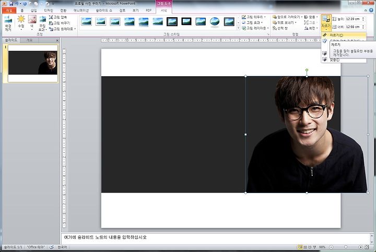Switch to the Outline (개요) pane tab

point(29,40)
